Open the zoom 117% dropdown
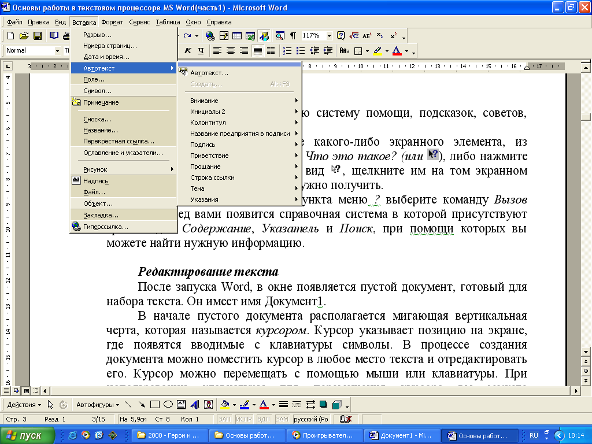This screenshot has height=444, width=592. pyautogui.click(x=329, y=36)
